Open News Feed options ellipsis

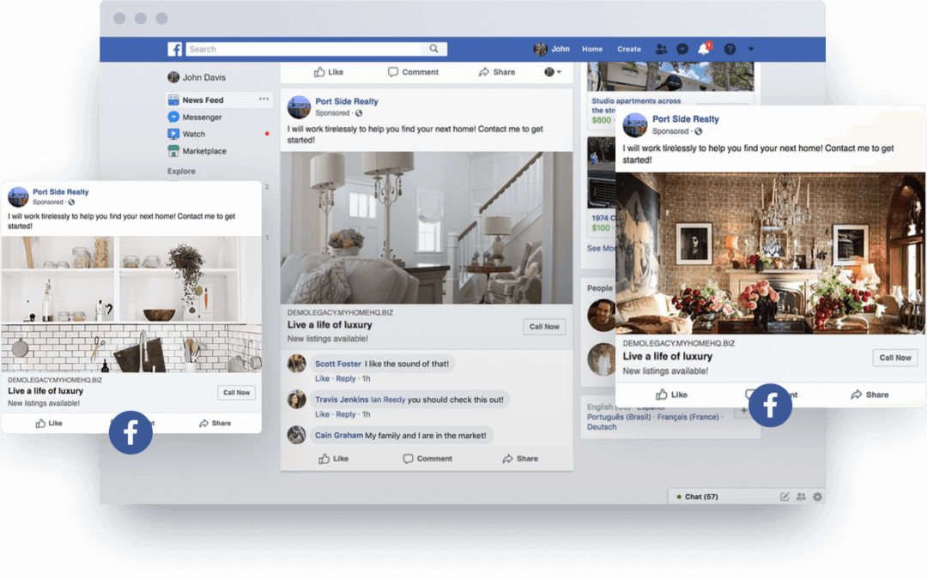coord(264,100)
